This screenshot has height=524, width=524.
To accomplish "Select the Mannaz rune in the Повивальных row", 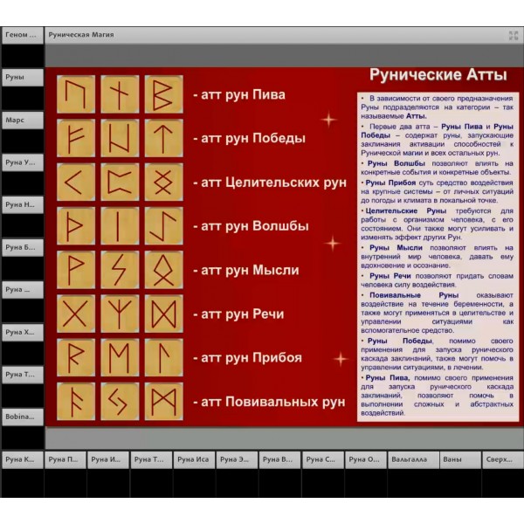I will (163, 402).
